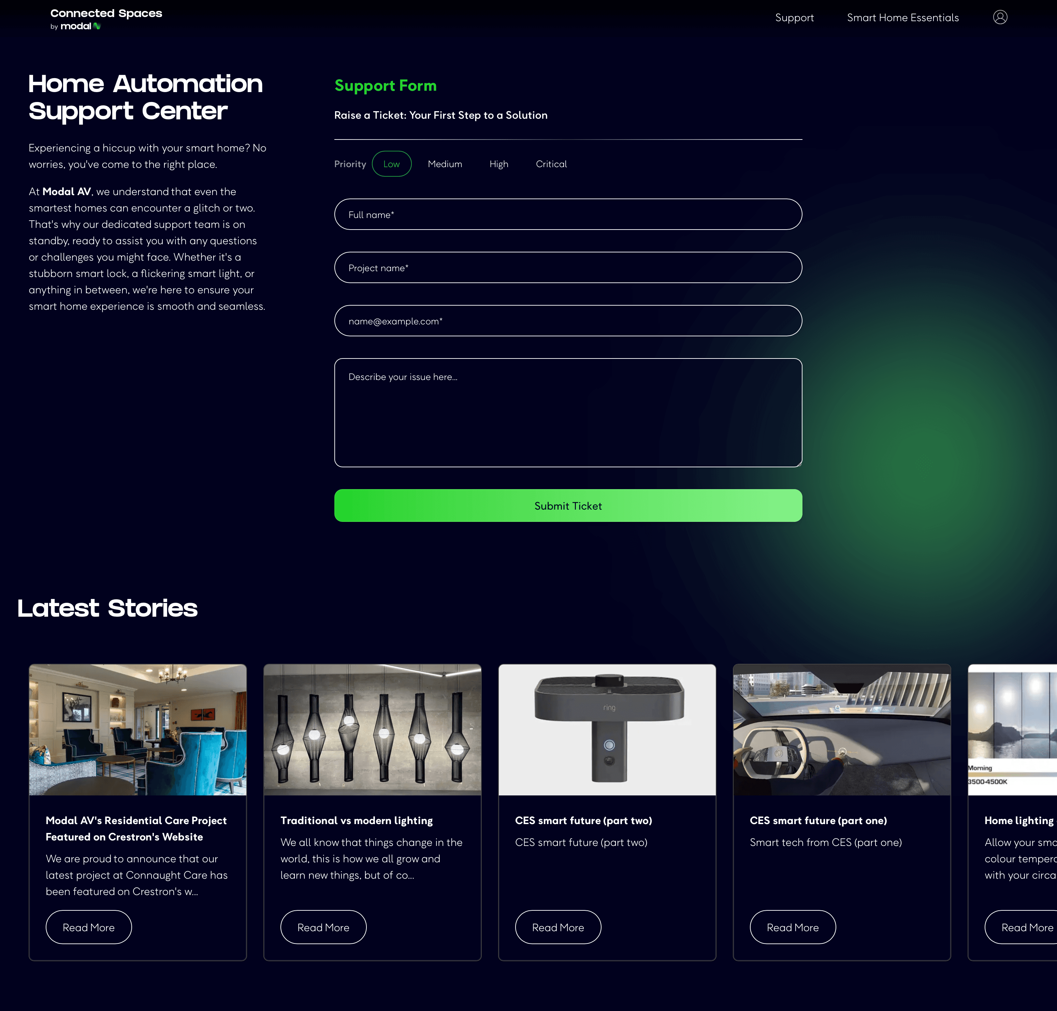The height and width of the screenshot is (1011, 1057).
Task: Click the bold Modal AV text
Action: pos(66,192)
